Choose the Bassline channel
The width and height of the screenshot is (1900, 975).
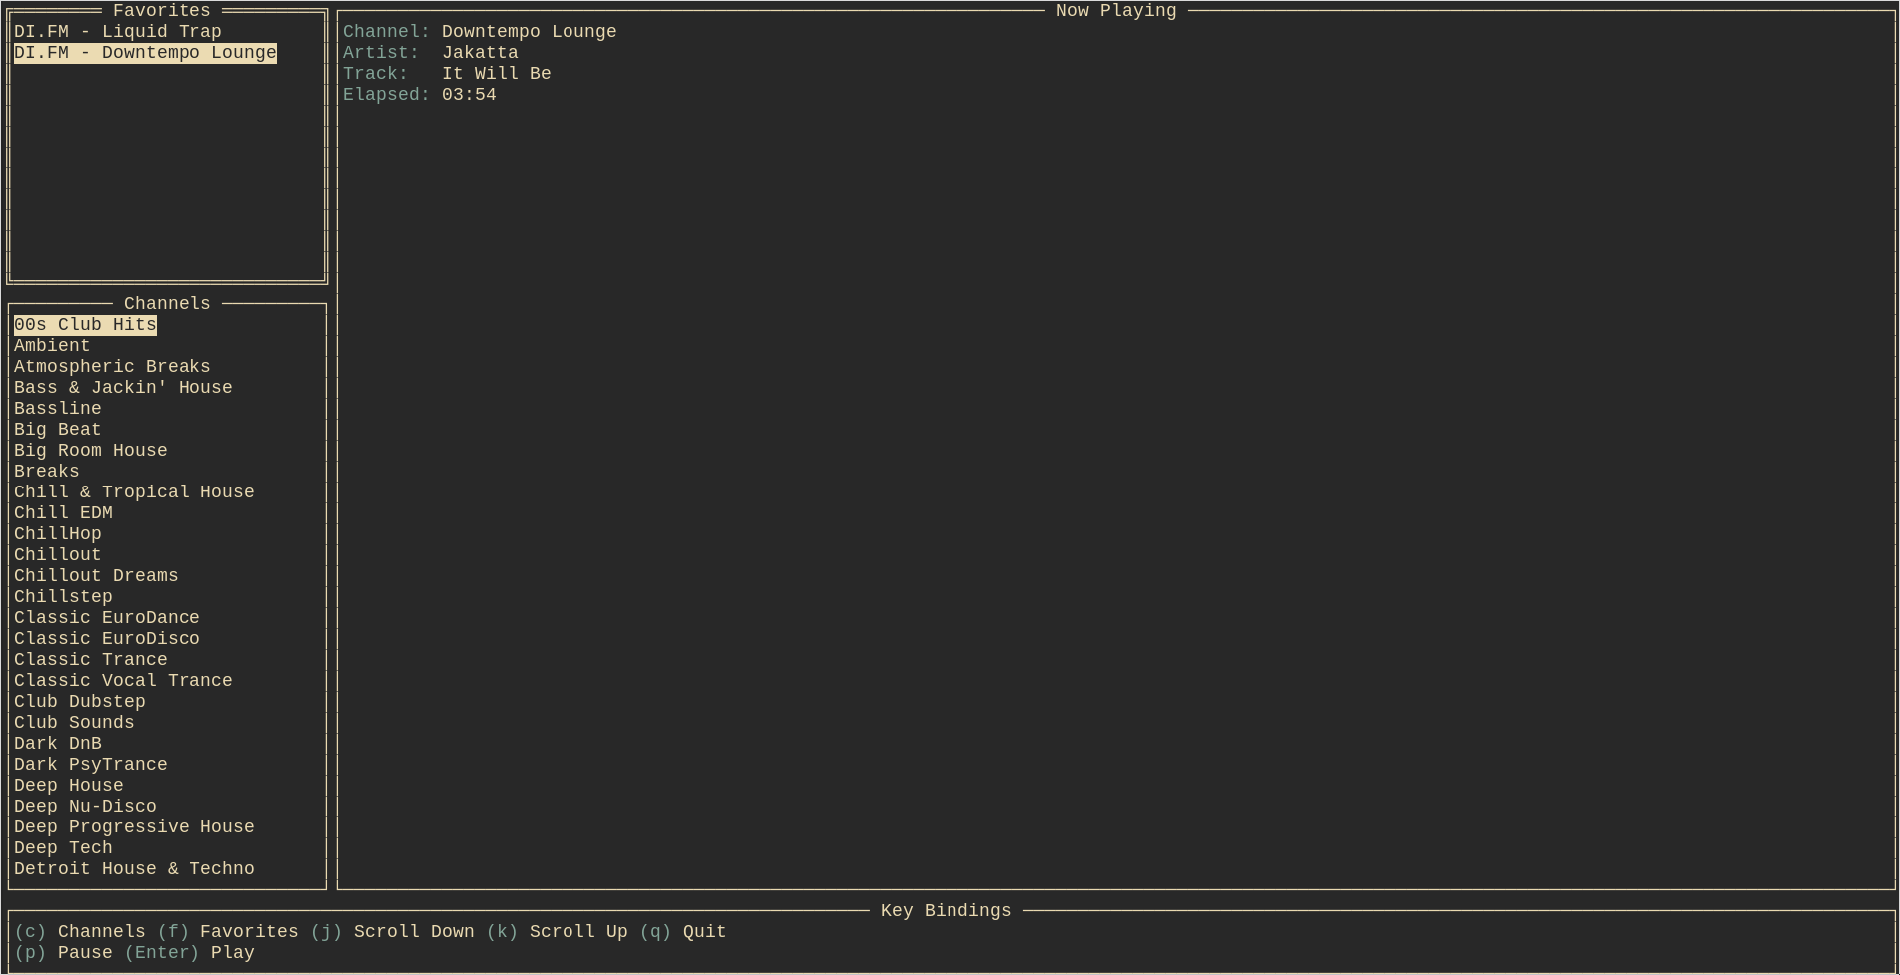pos(58,409)
